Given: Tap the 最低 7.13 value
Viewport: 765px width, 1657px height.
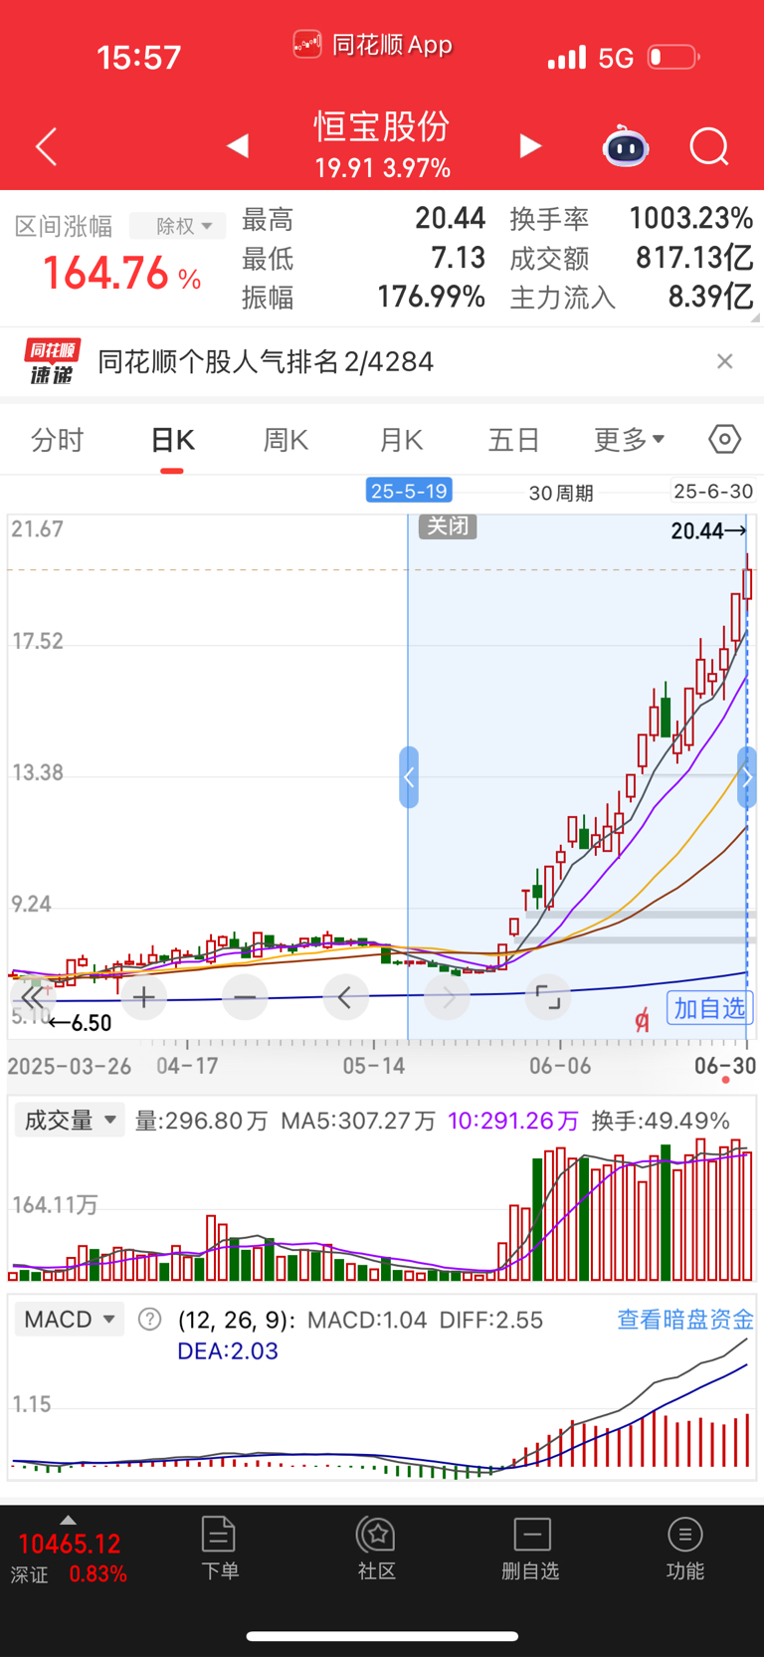Looking at the screenshot, I should click(x=458, y=258).
